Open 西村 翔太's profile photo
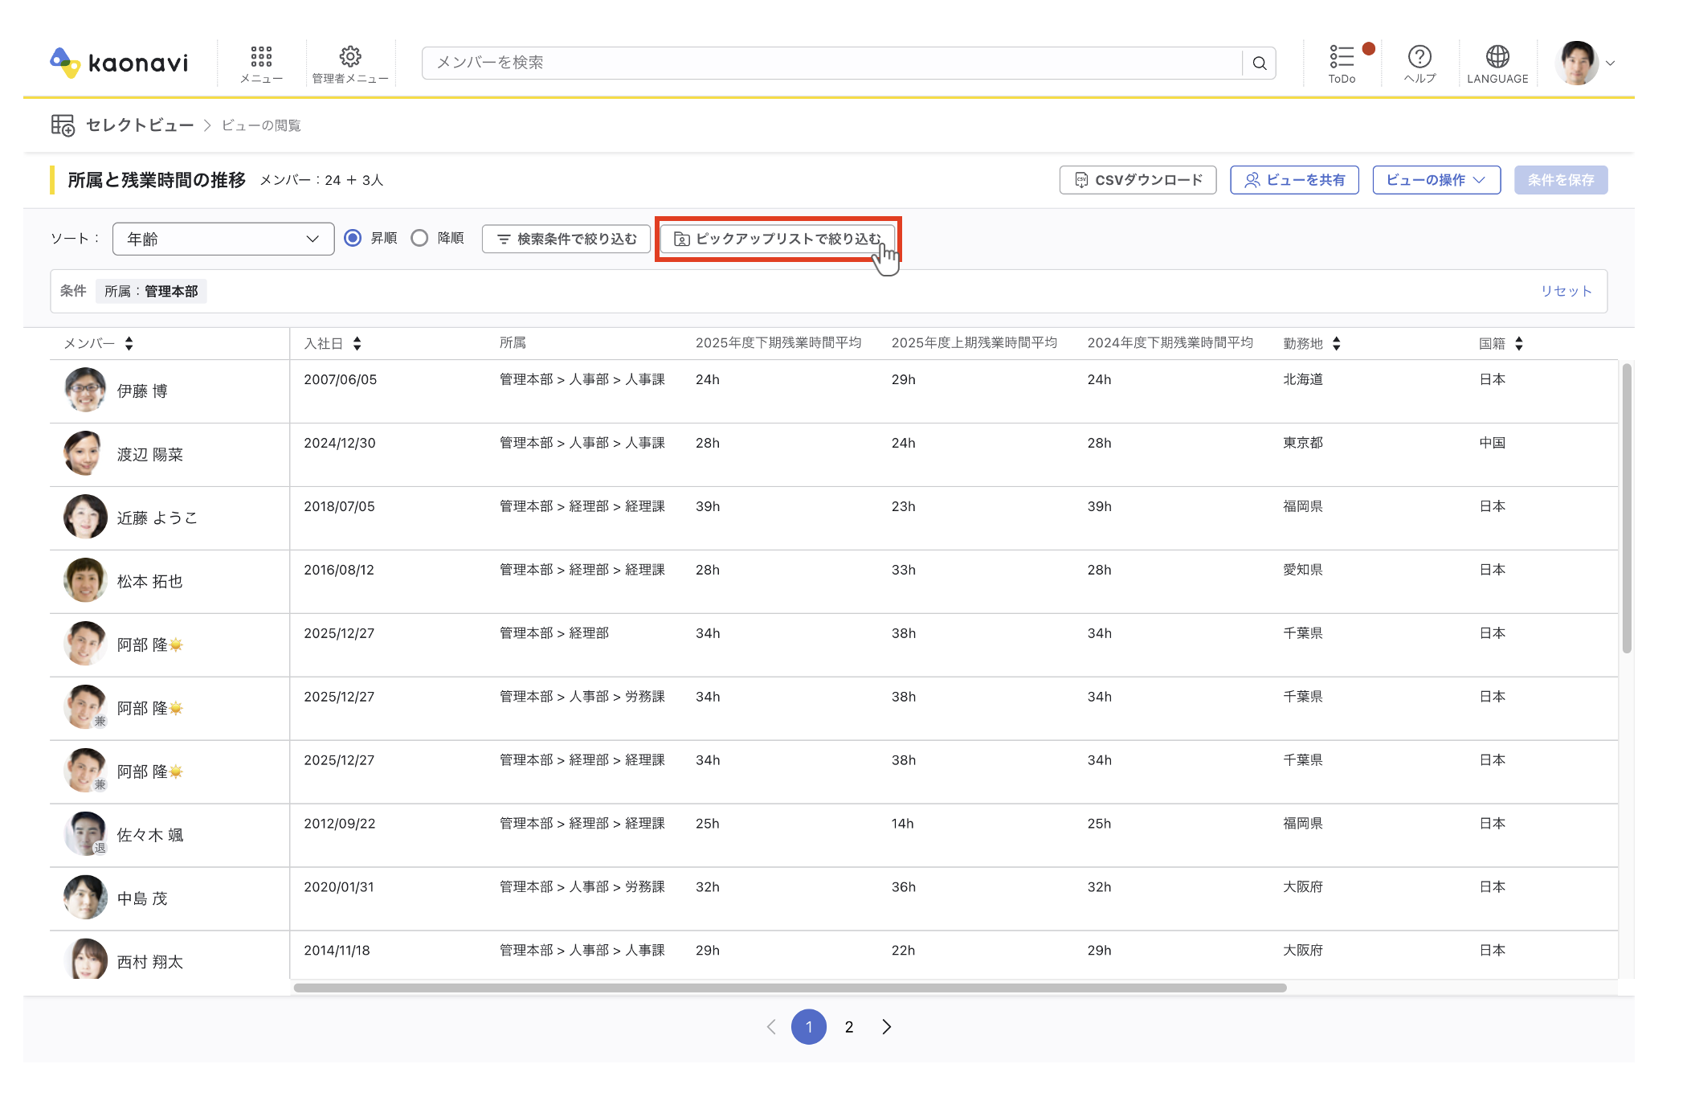The height and width of the screenshot is (1109, 1687). (85, 959)
